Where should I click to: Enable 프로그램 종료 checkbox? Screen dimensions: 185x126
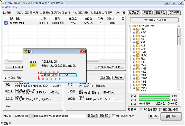(x=161, y=110)
